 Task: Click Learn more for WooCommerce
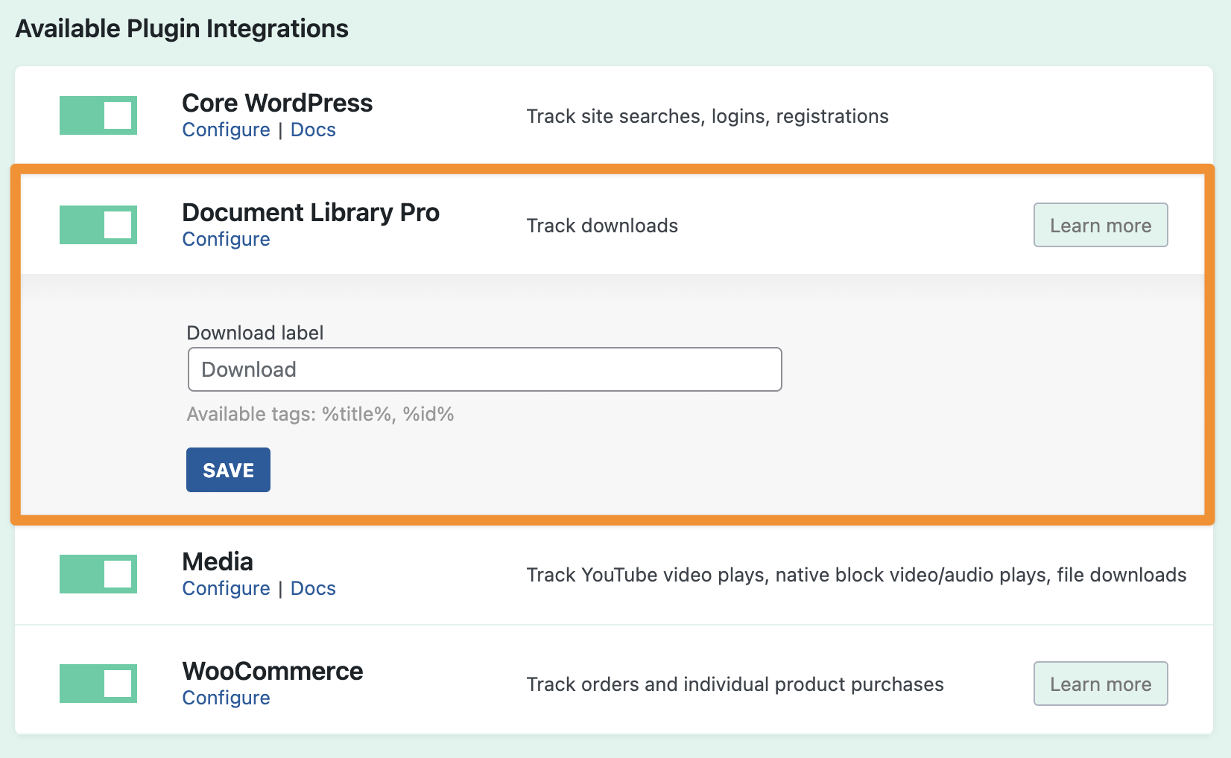click(1101, 684)
